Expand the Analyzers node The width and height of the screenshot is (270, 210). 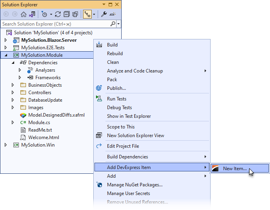click(20, 70)
